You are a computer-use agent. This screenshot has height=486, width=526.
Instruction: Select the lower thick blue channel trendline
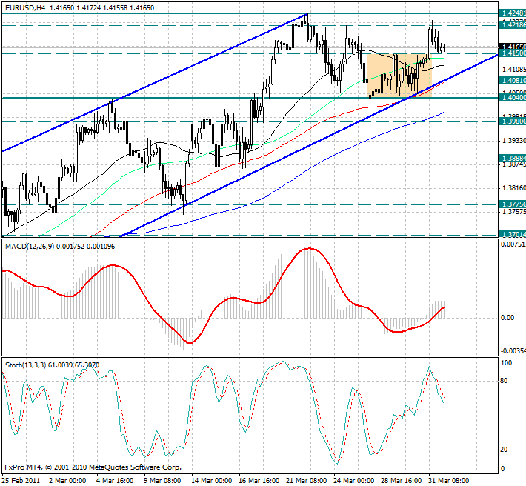309,145
